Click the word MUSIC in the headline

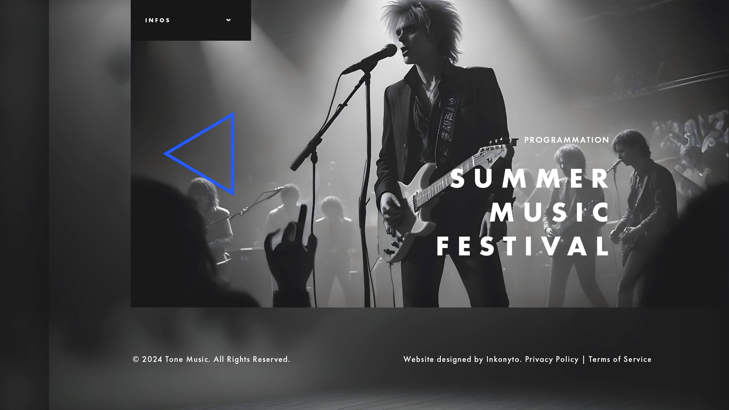(x=550, y=212)
